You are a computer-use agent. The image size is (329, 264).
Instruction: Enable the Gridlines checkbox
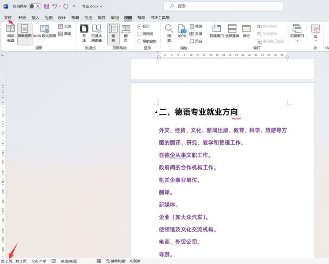pos(139,34)
